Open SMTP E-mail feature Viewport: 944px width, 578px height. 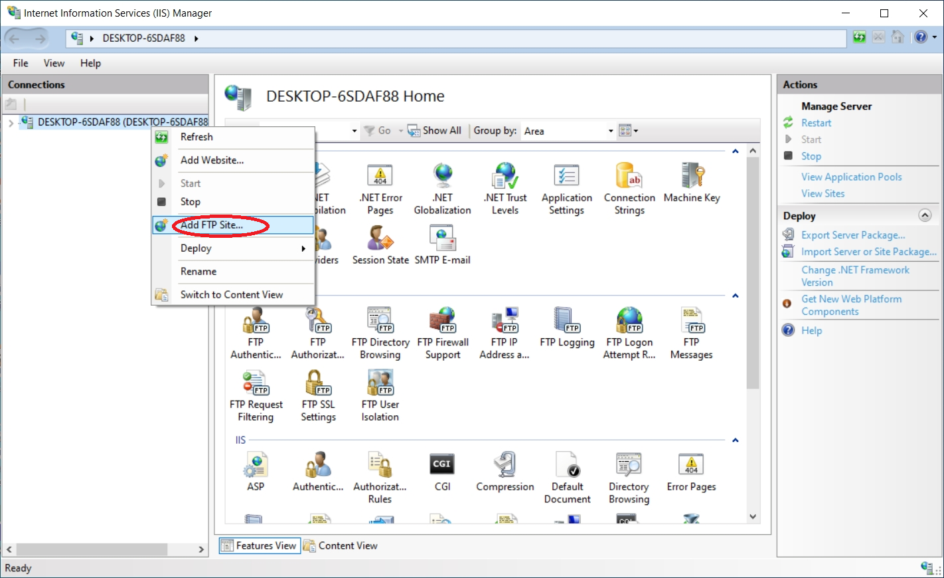click(x=443, y=246)
